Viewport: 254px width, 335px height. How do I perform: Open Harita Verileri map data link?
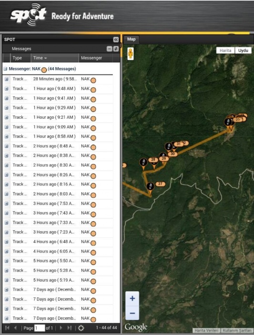[x=206, y=330]
